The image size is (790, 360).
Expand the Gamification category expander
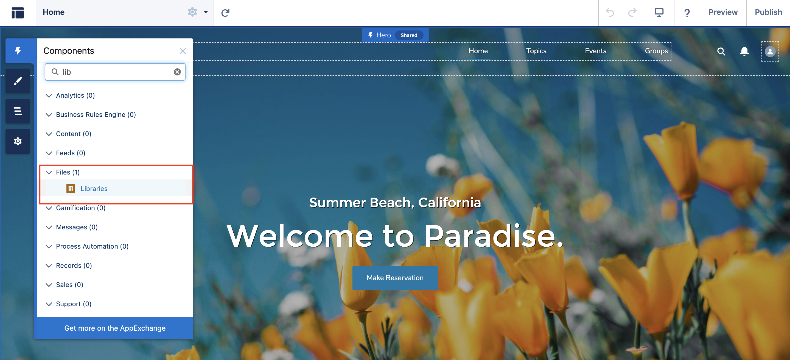tap(49, 207)
